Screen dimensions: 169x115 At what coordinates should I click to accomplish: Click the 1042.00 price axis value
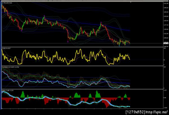(166, 46)
